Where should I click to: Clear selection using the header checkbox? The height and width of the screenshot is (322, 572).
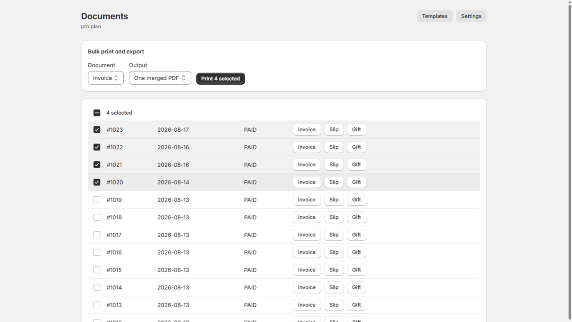pyautogui.click(x=97, y=113)
